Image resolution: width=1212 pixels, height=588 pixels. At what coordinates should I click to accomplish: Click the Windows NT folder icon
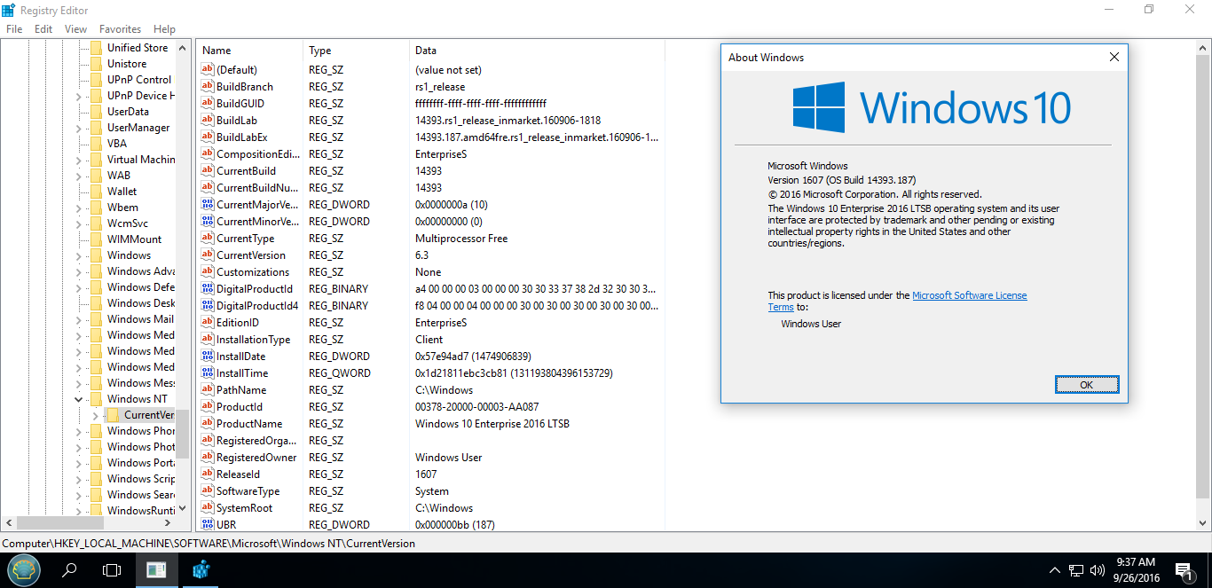click(96, 399)
